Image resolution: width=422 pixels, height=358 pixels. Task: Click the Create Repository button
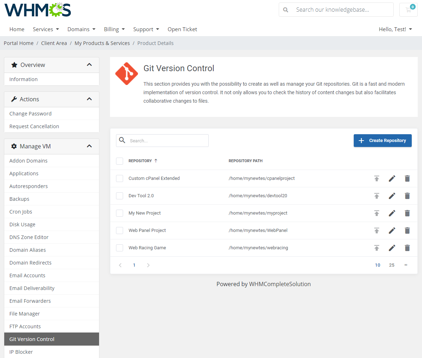point(382,141)
